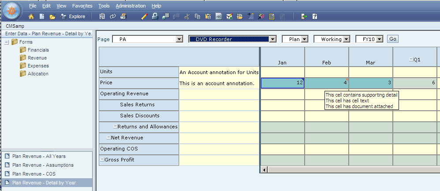Save form data floppy icon
The image size is (440, 191).
tap(102, 17)
